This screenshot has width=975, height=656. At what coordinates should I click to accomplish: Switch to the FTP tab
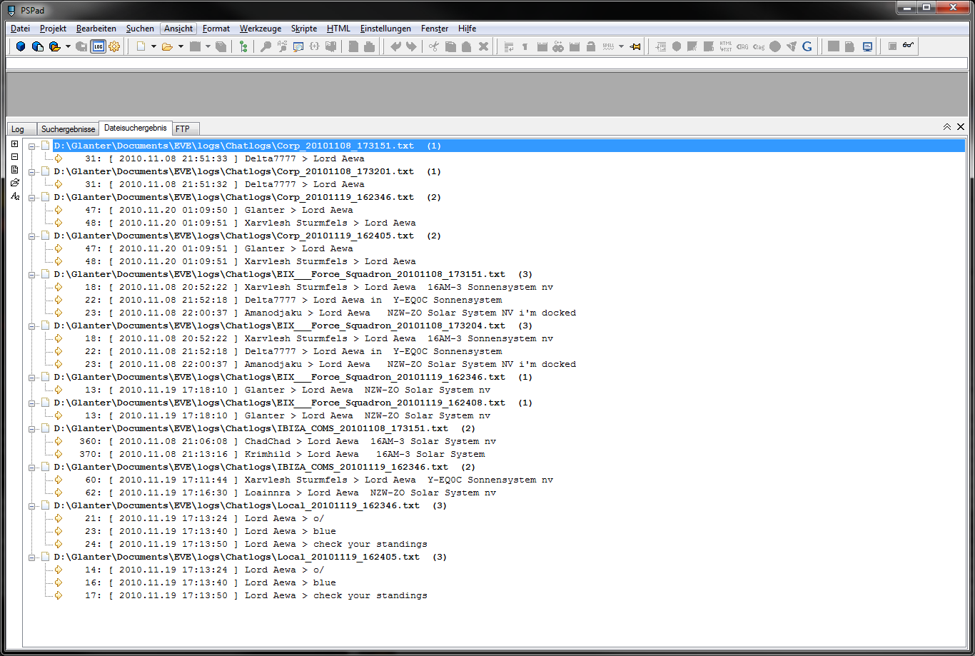183,129
